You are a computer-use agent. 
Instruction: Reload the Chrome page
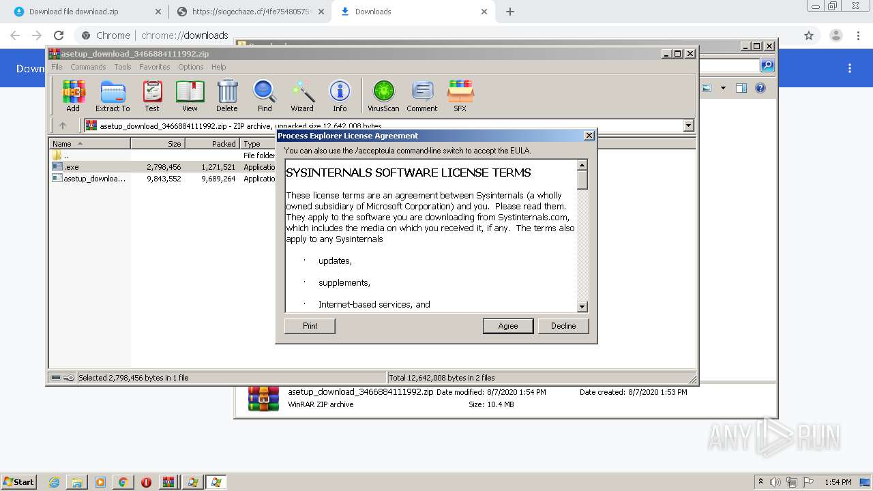point(59,35)
